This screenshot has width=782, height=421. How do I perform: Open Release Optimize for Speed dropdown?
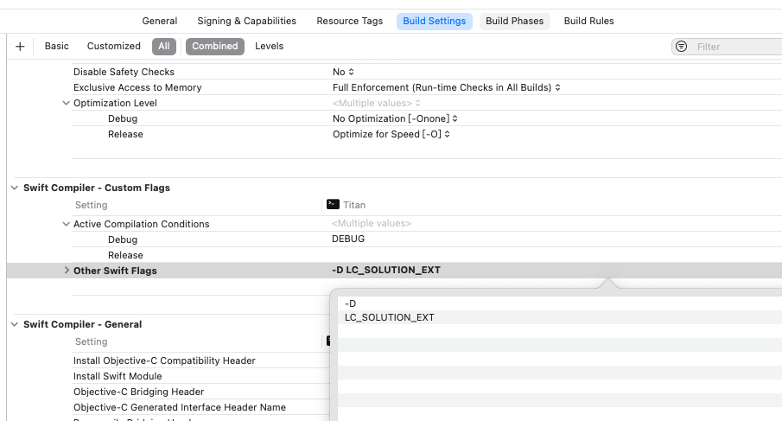point(391,134)
